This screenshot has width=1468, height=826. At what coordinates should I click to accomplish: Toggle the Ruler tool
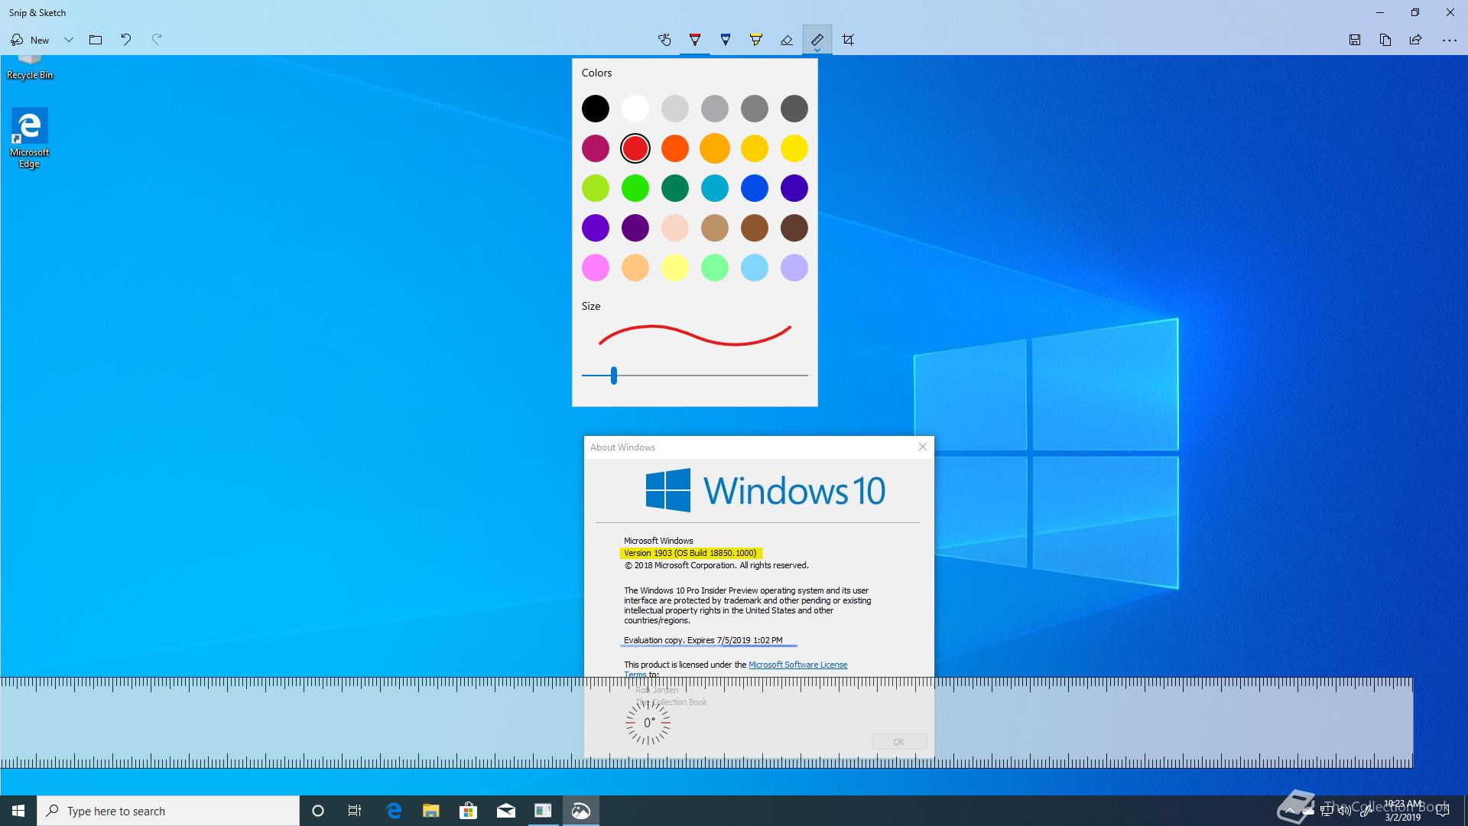(817, 40)
